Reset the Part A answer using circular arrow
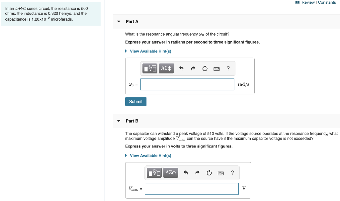This screenshot has width=340, height=201. coord(205,68)
